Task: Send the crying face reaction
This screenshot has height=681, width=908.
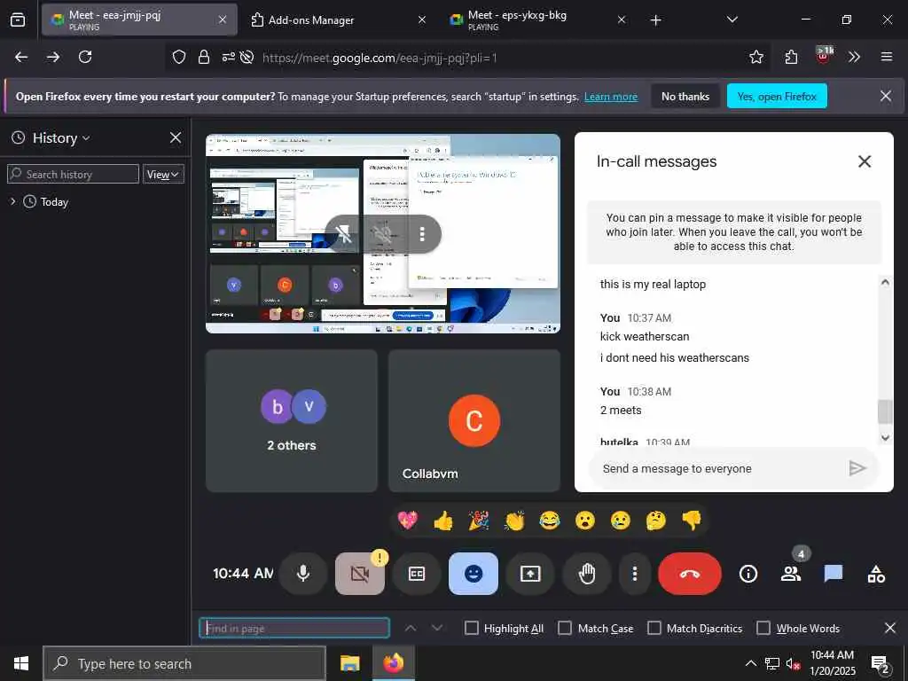Action: tap(621, 520)
